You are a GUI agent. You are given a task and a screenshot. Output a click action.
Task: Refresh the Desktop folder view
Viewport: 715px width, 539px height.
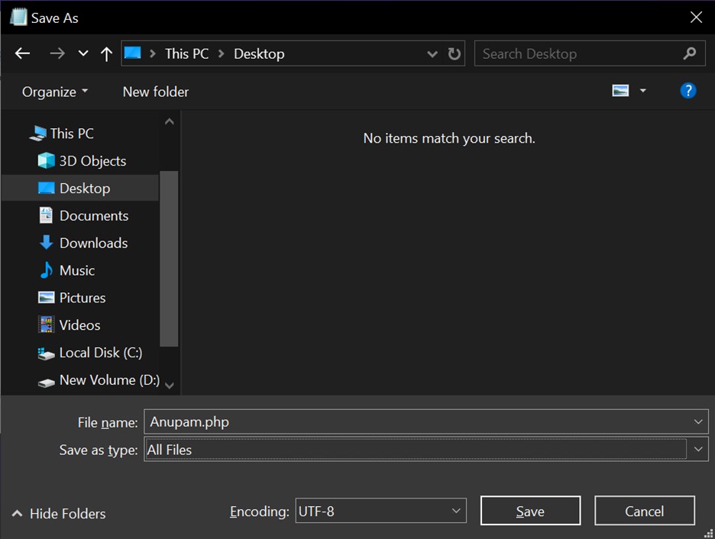tap(455, 54)
